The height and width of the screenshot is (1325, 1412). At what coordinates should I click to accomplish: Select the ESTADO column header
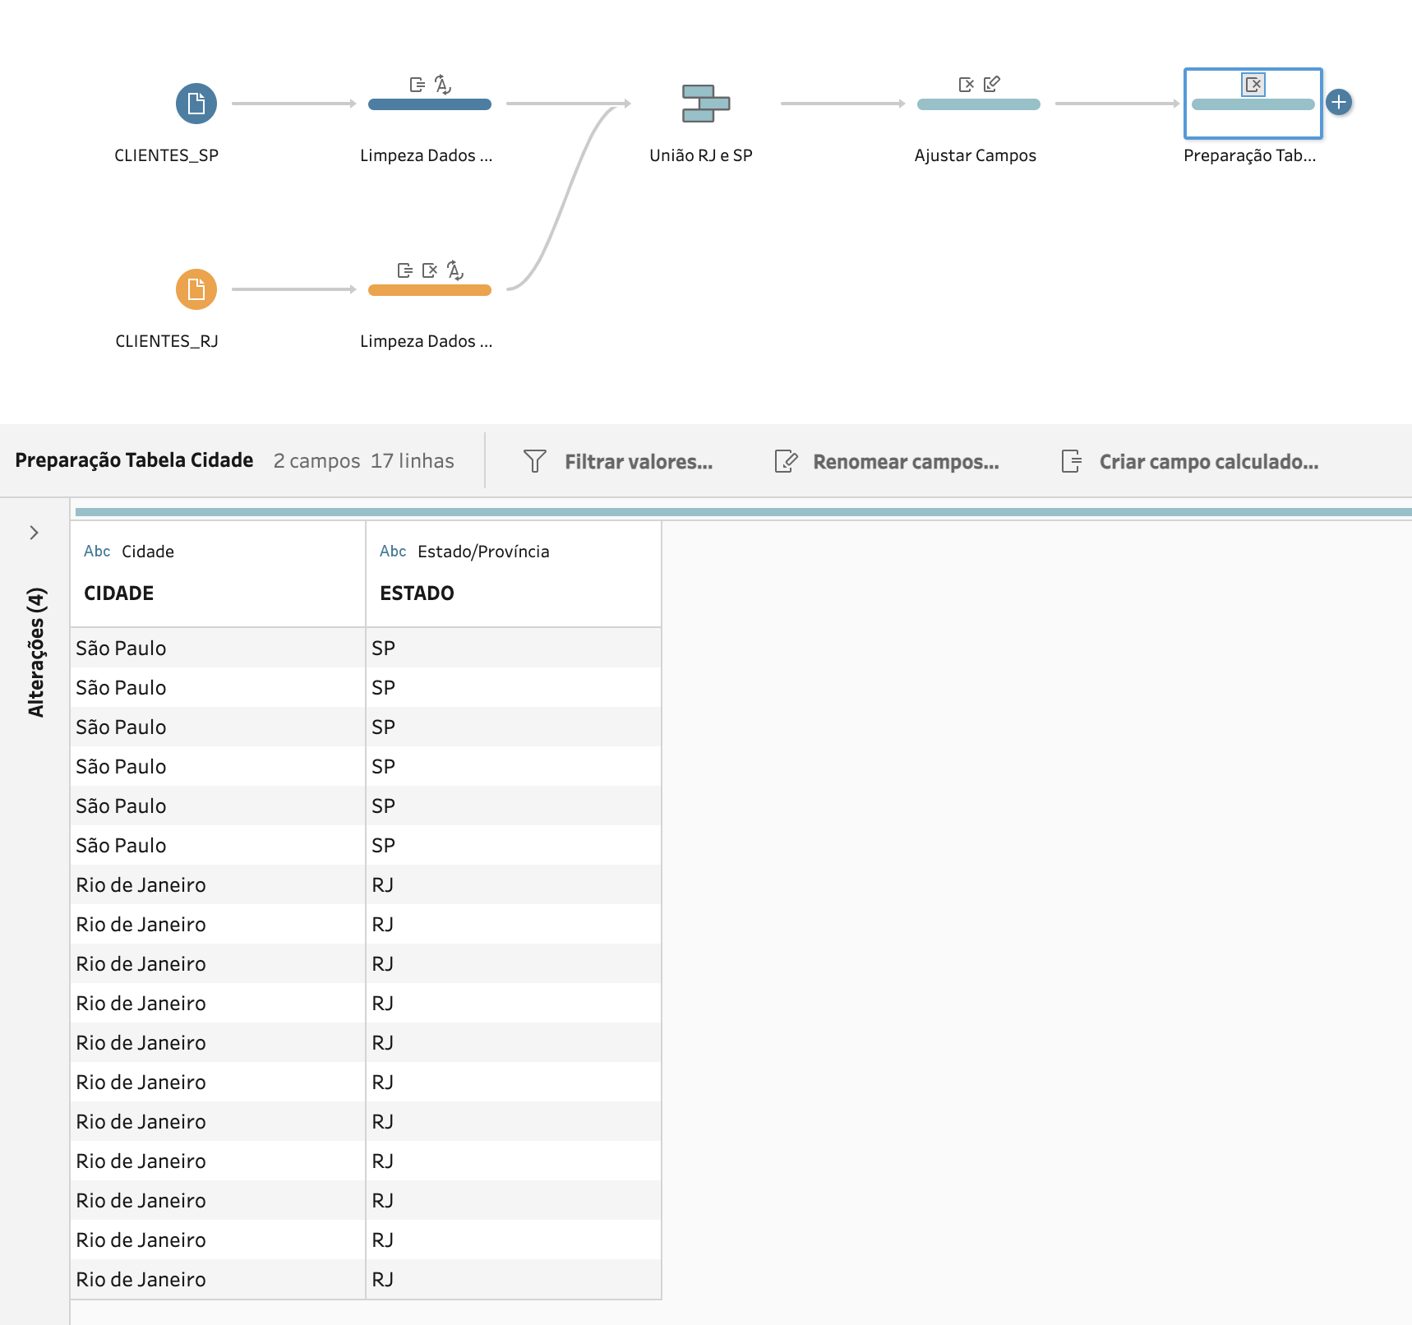416,593
